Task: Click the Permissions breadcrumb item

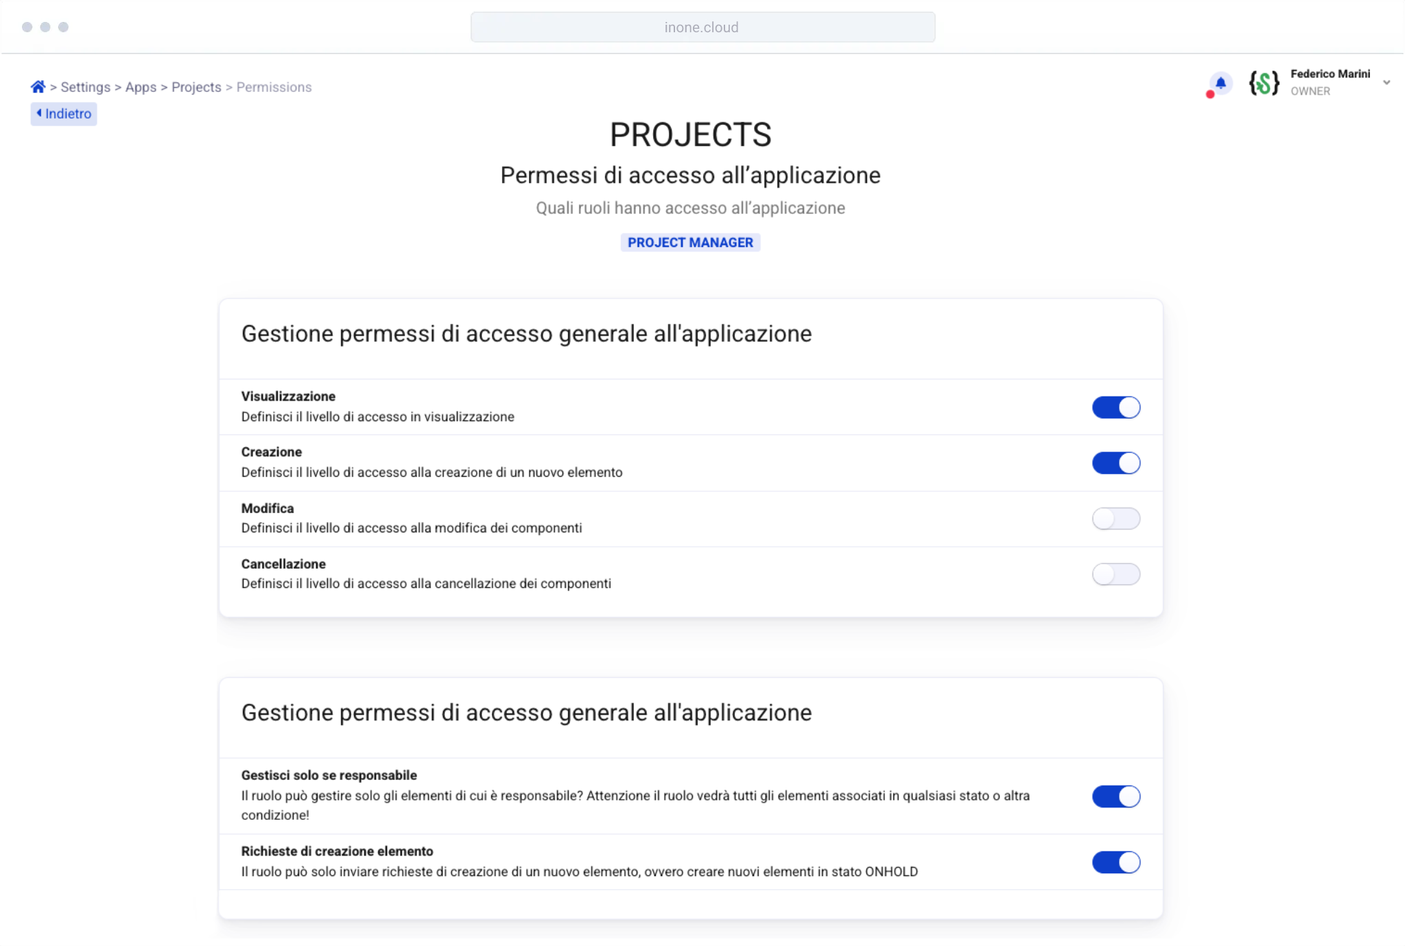Action: coord(274,87)
